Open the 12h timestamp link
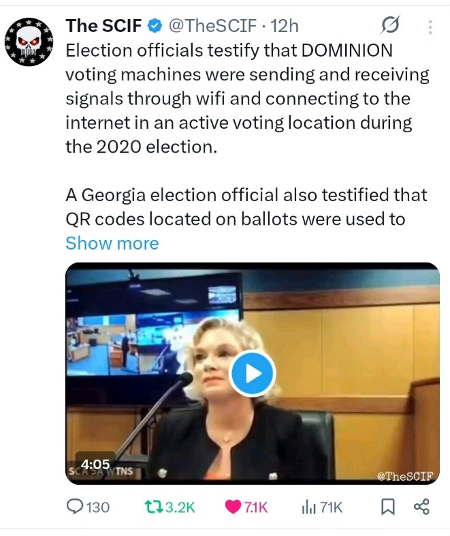The height and width of the screenshot is (536, 450). click(x=285, y=27)
